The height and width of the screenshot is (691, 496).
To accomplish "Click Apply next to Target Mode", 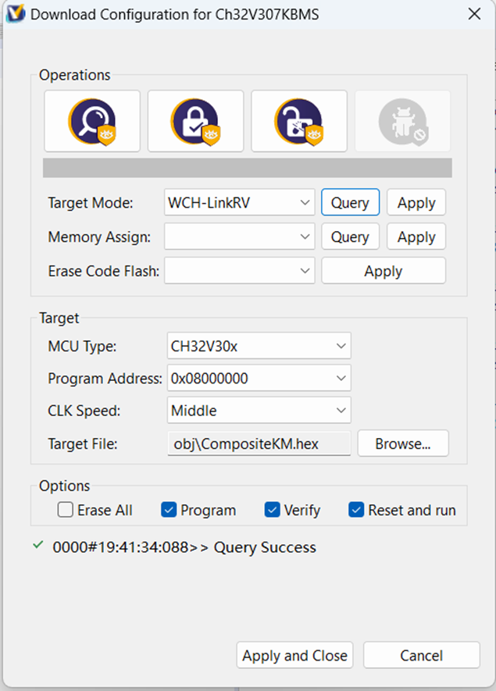I will pos(416,202).
